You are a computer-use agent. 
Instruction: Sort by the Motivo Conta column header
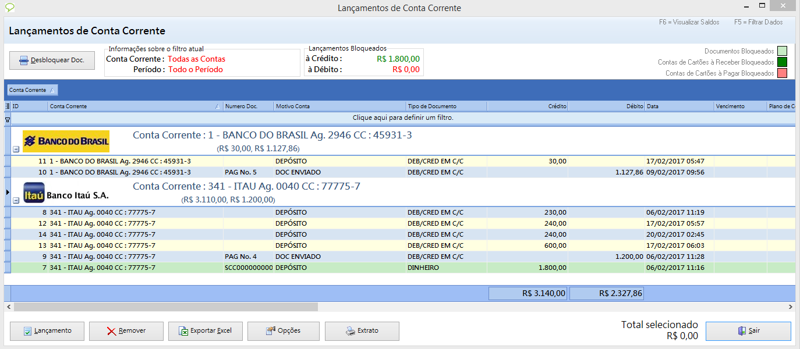(339, 106)
